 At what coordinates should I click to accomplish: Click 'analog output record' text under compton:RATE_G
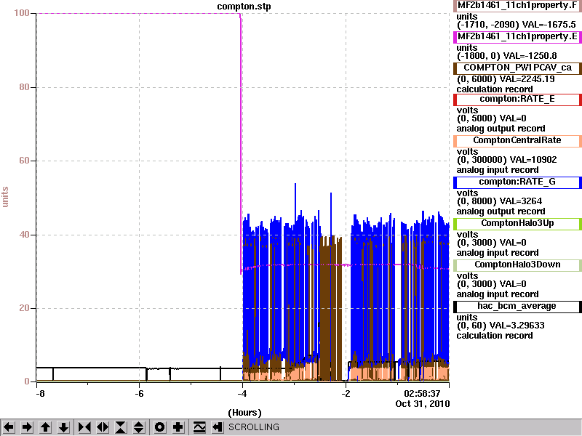[x=501, y=211]
